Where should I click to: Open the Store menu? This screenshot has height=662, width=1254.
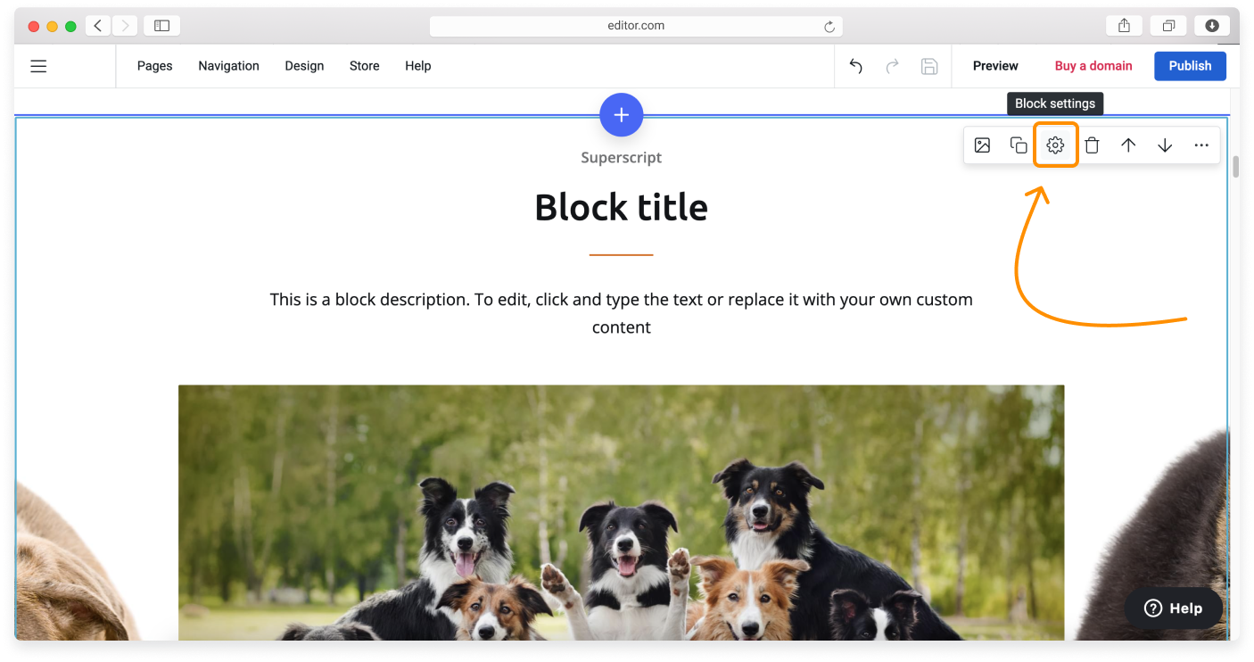pyautogui.click(x=365, y=66)
